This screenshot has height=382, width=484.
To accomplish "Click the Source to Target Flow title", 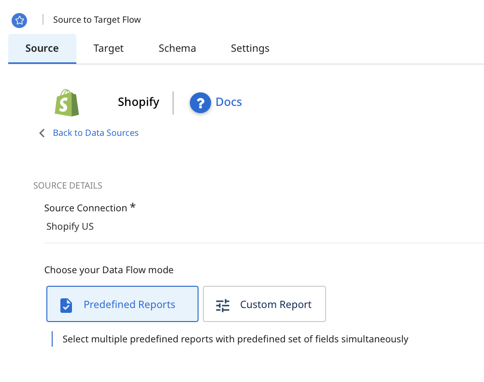I will click(x=97, y=20).
